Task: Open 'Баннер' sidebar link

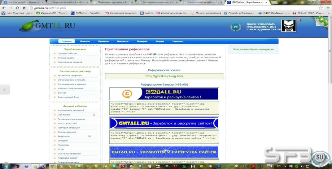Action: (62, 93)
